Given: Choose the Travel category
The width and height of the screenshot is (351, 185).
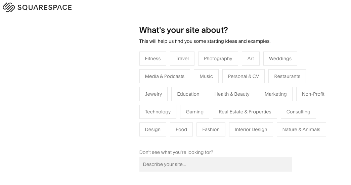Looking at the screenshot, I should pos(182,59).
